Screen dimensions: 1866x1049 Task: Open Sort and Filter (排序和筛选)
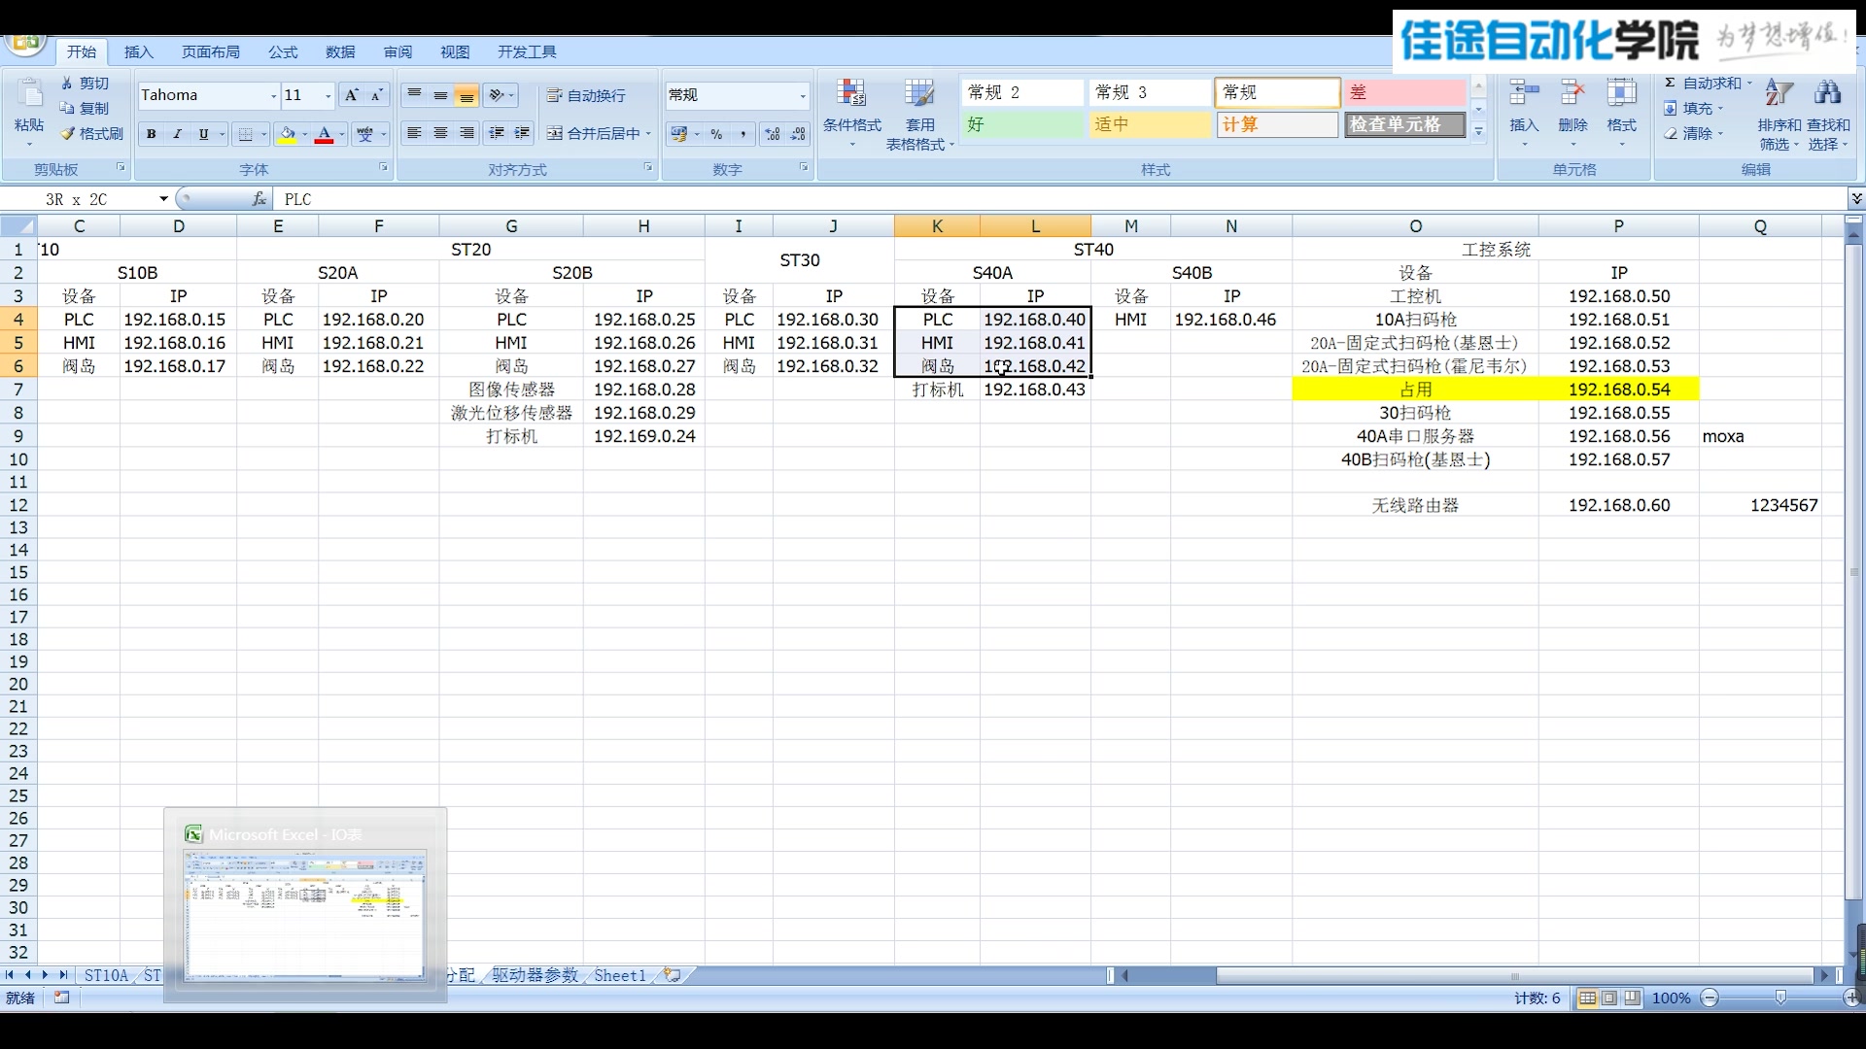click(1779, 114)
